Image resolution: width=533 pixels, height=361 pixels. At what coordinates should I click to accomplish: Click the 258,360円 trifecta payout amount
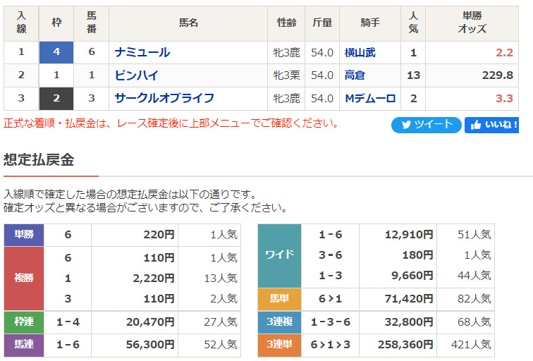[405, 345]
